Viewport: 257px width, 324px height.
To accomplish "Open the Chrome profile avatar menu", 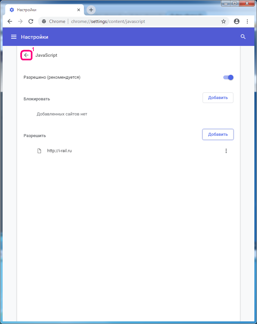I will [237, 21].
